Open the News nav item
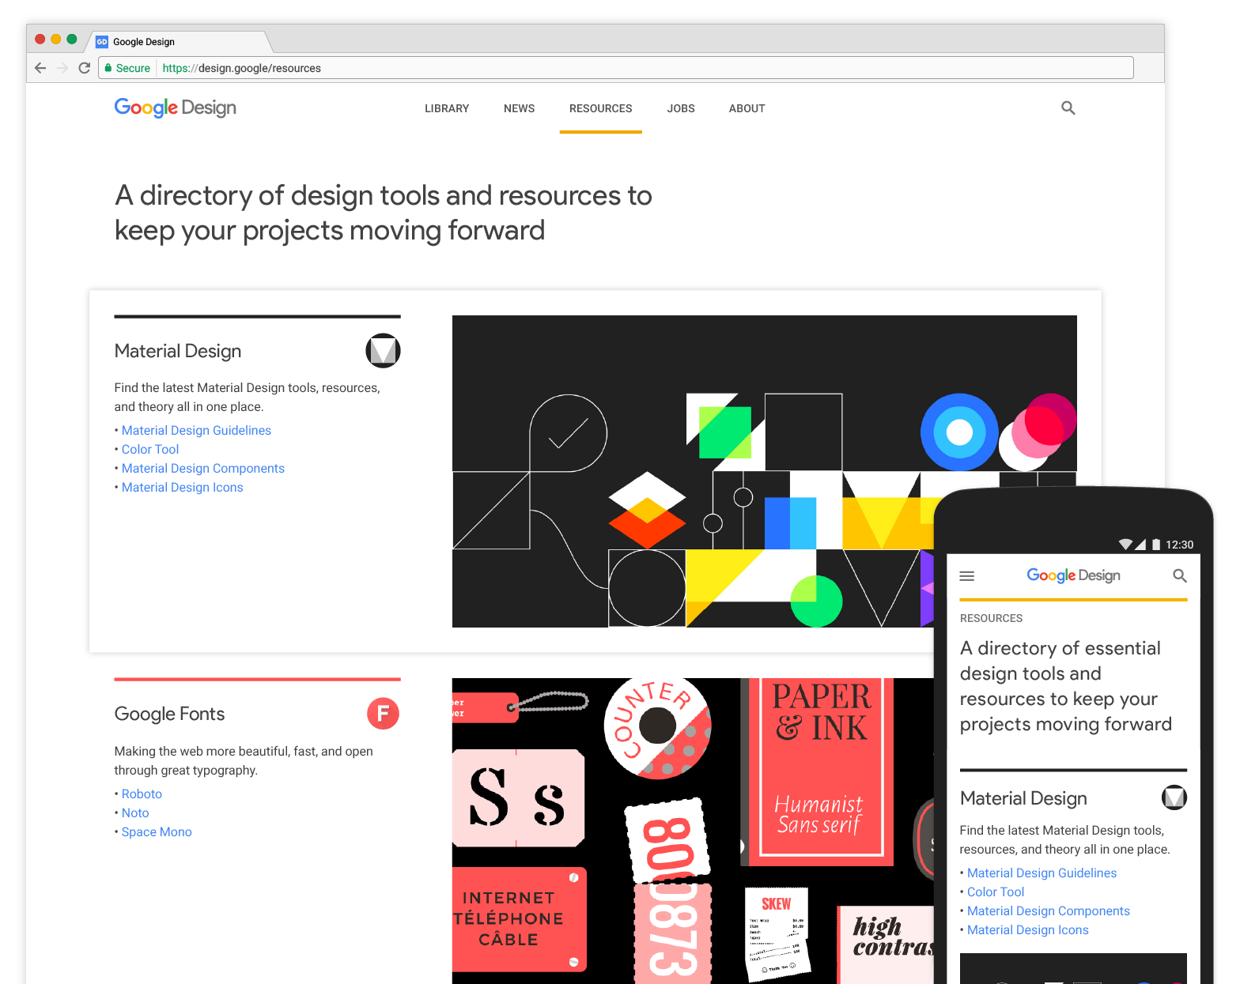Image resolution: width=1240 pixels, height=984 pixels. (519, 108)
